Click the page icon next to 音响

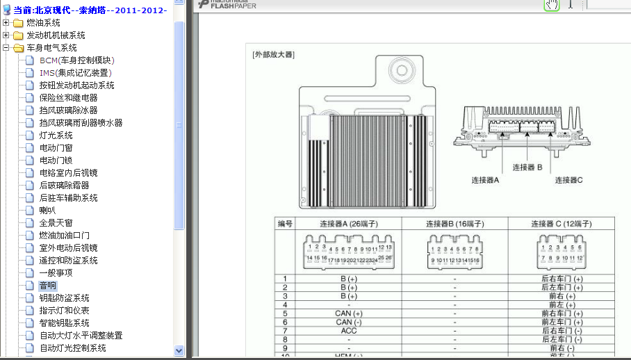tap(29, 285)
